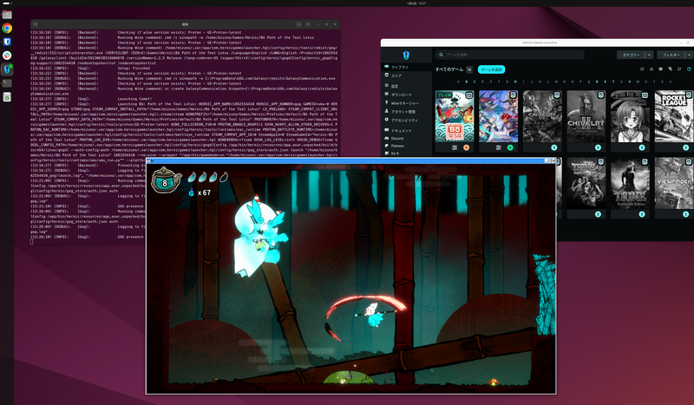Image resolution: width=694 pixels, height=405 pixels.
Task: Play second game with green play button
Action: click(x=510, y=147)
